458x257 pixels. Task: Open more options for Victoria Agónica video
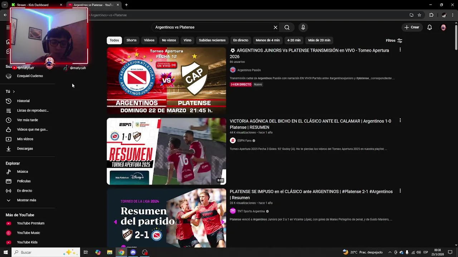(400, 120)
